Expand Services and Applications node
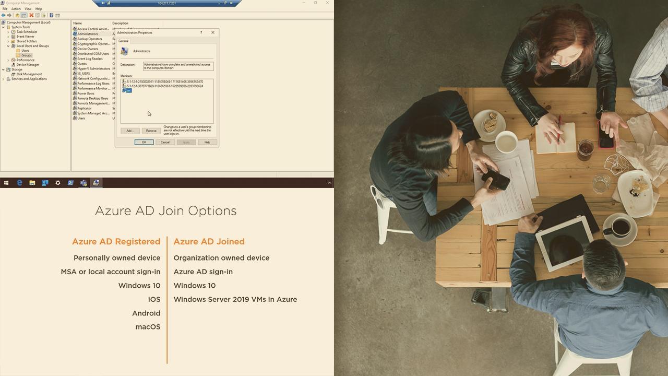This screenshot has width=668, height=376. point(4,79)
